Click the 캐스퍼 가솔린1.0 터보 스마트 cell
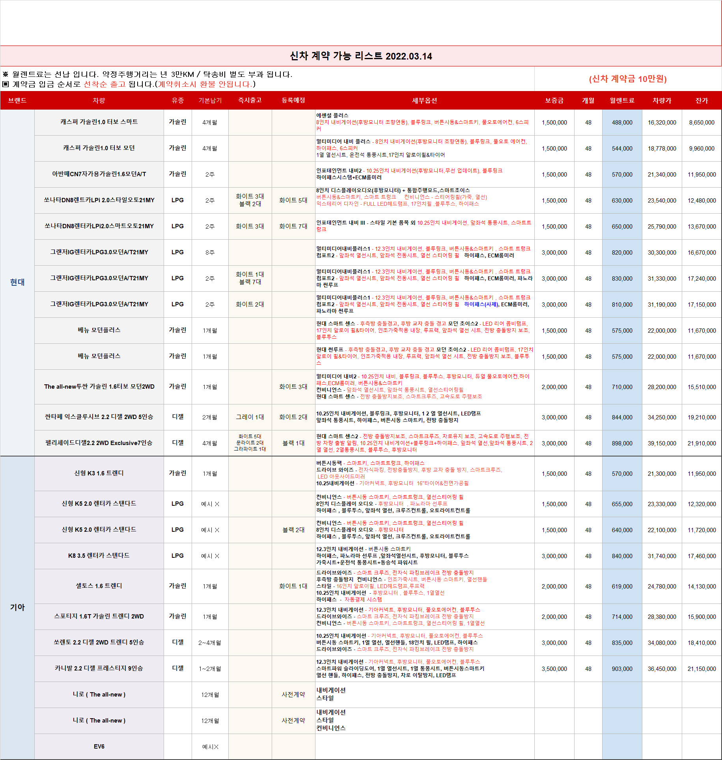 99,122
